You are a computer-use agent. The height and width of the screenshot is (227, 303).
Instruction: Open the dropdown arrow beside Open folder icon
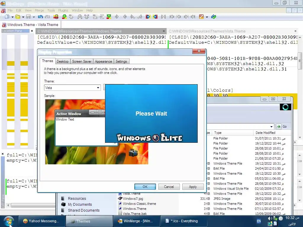pos(23,17)
